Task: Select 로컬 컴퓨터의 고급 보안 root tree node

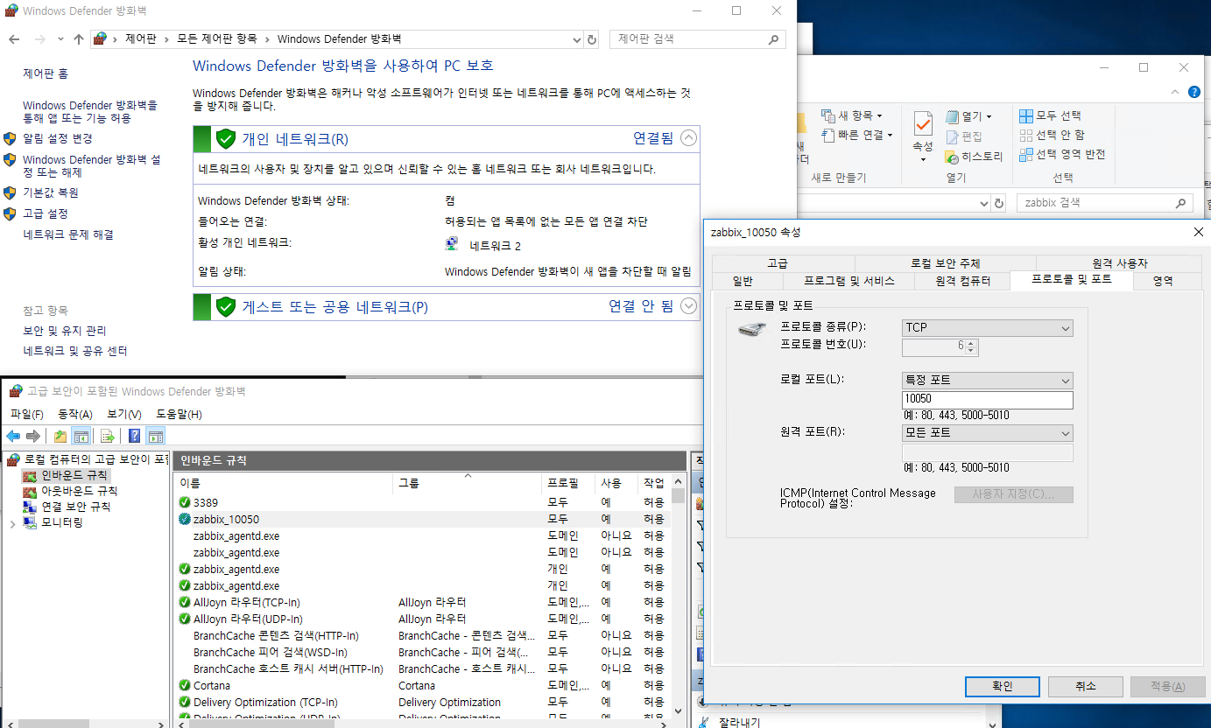Action: (88, 459)
